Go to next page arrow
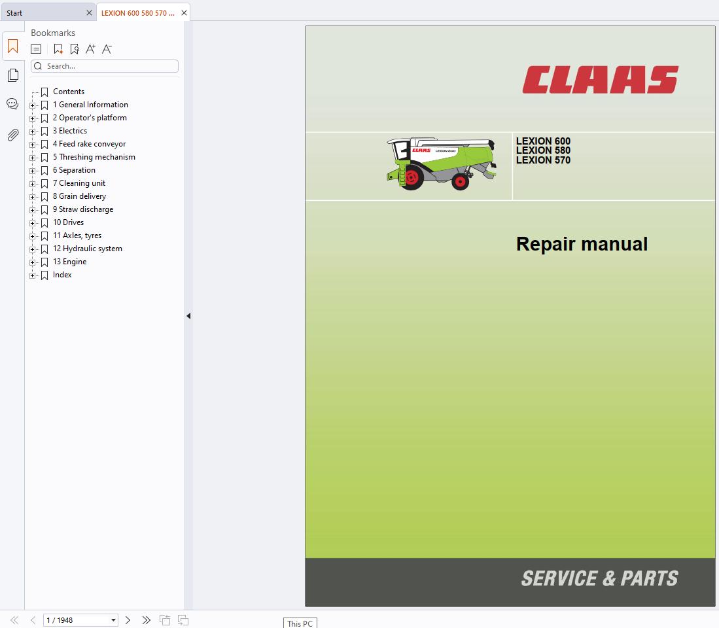719x628 pixels. click(128, 620)
